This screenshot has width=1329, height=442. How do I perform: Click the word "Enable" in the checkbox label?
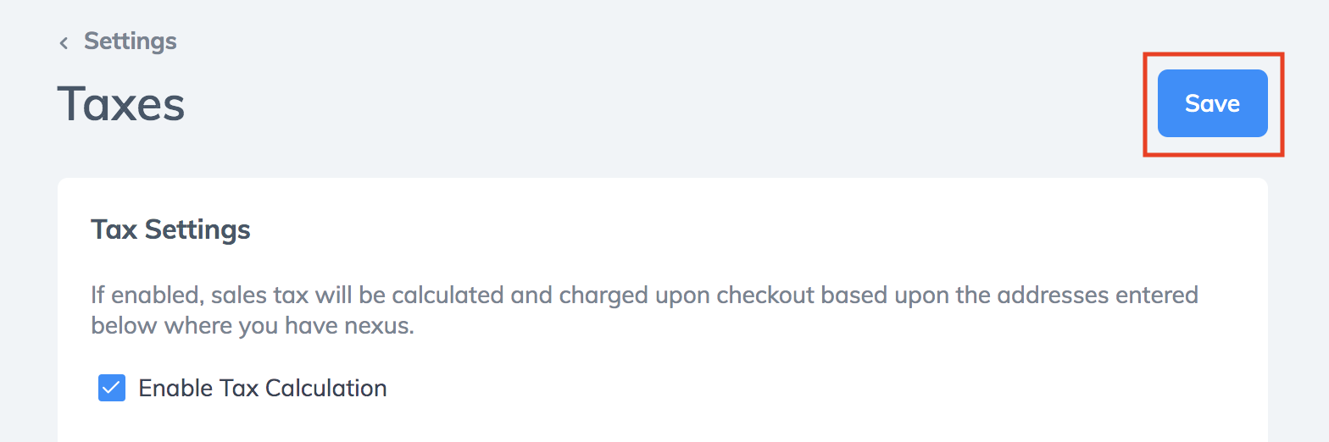(x=176, y=388)
